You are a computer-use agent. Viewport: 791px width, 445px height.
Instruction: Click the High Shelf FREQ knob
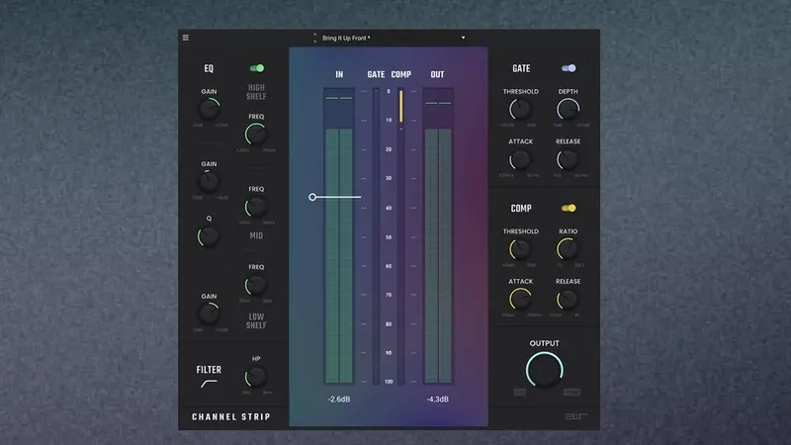pyautogui.click(x=256, y=133)
